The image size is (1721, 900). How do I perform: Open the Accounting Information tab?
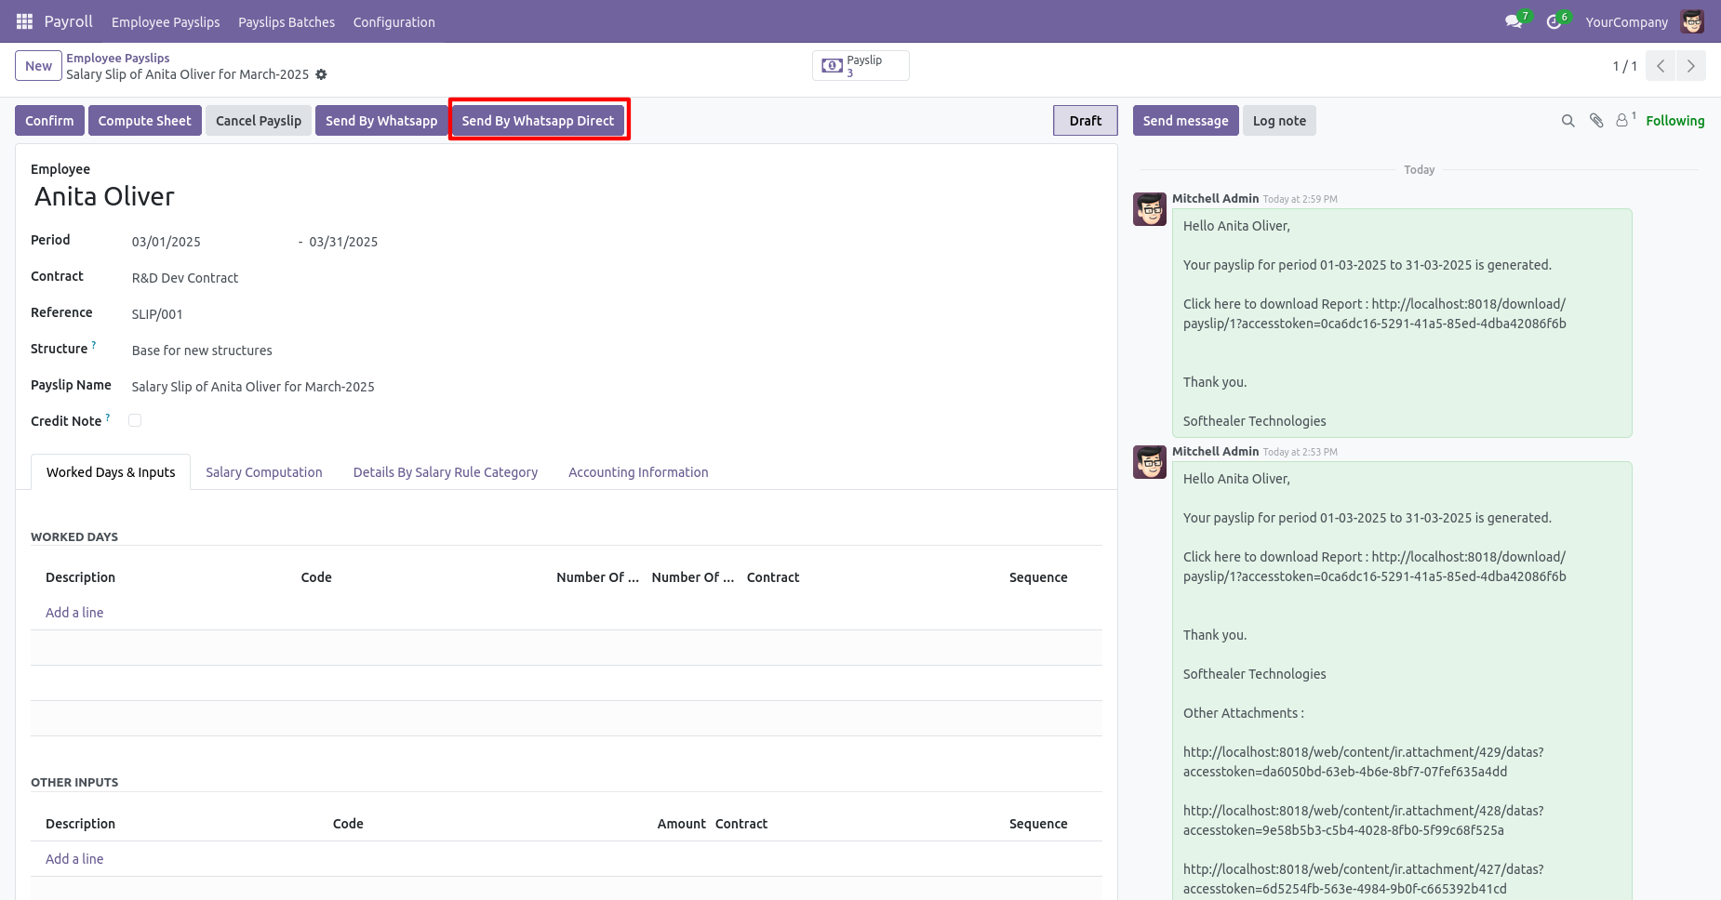[638, 472]
